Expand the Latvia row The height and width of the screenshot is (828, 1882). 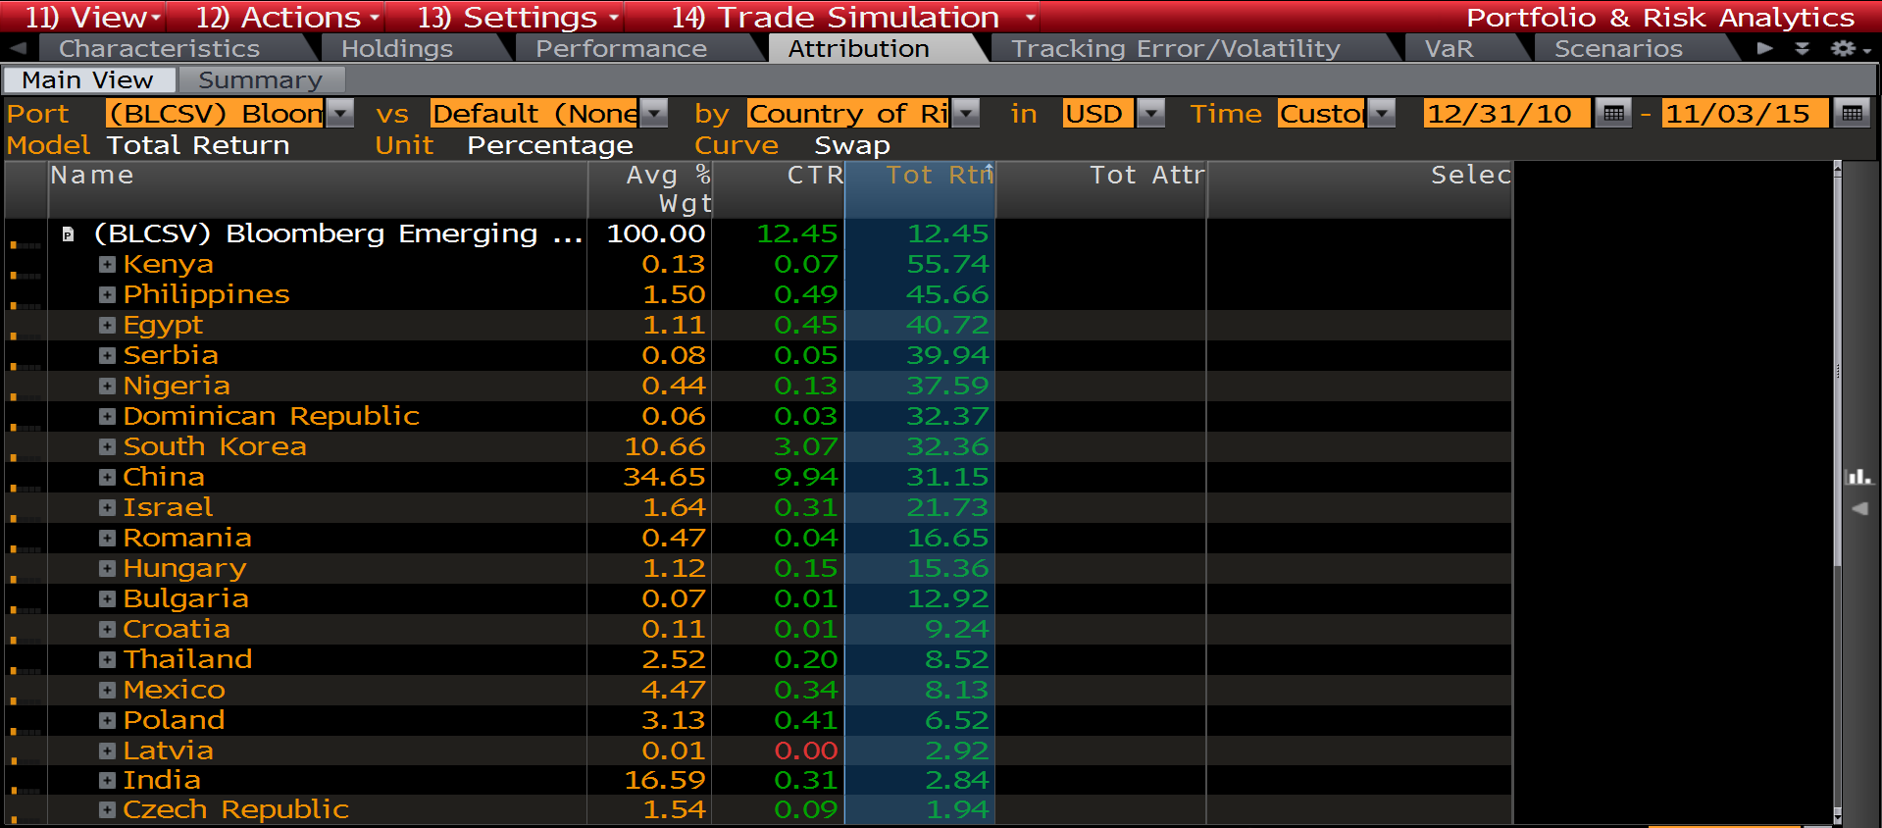tap(107, 751)
